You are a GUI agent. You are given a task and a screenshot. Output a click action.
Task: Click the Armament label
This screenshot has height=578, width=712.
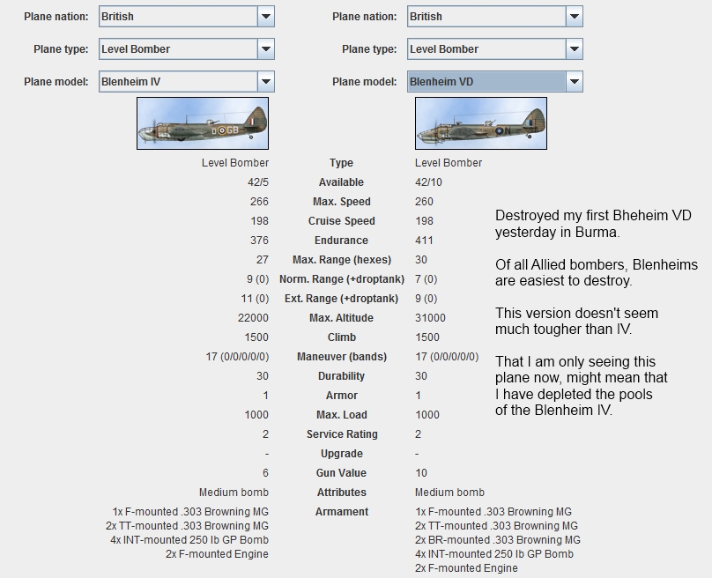point(342,512)
